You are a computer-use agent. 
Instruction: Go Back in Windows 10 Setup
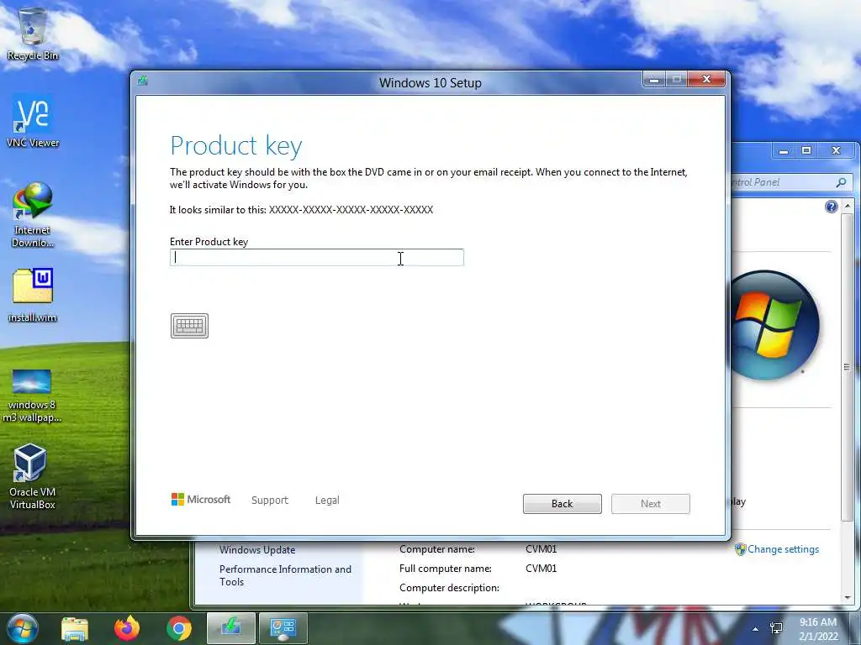point(563,504)
